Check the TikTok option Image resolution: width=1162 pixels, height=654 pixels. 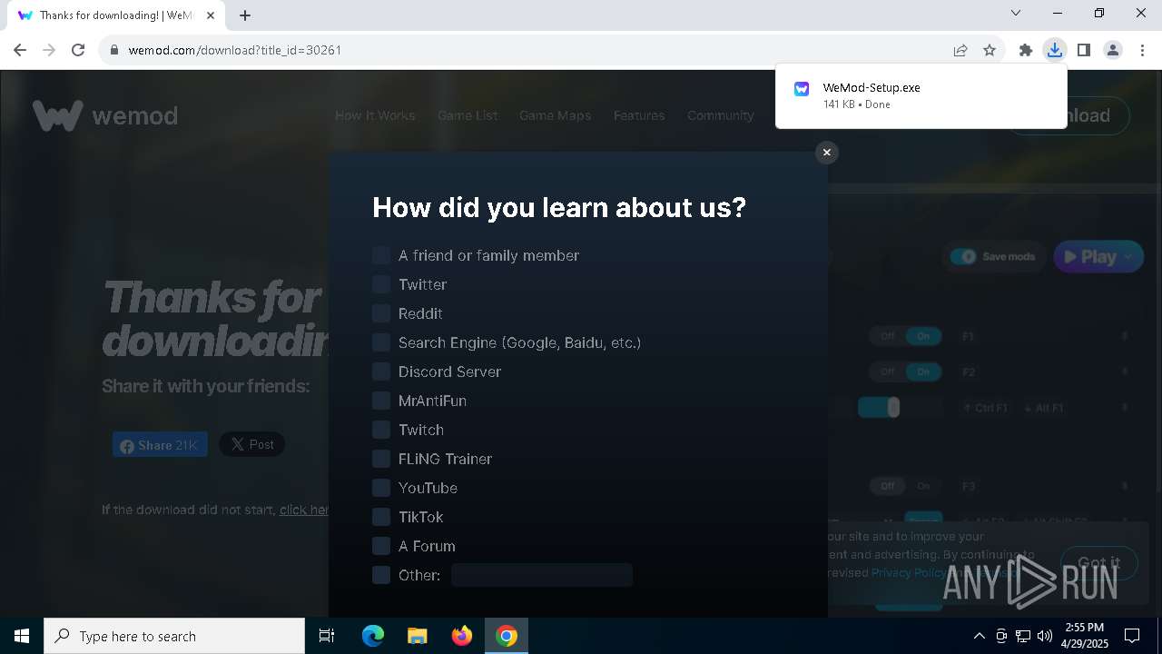pos(381,517)
